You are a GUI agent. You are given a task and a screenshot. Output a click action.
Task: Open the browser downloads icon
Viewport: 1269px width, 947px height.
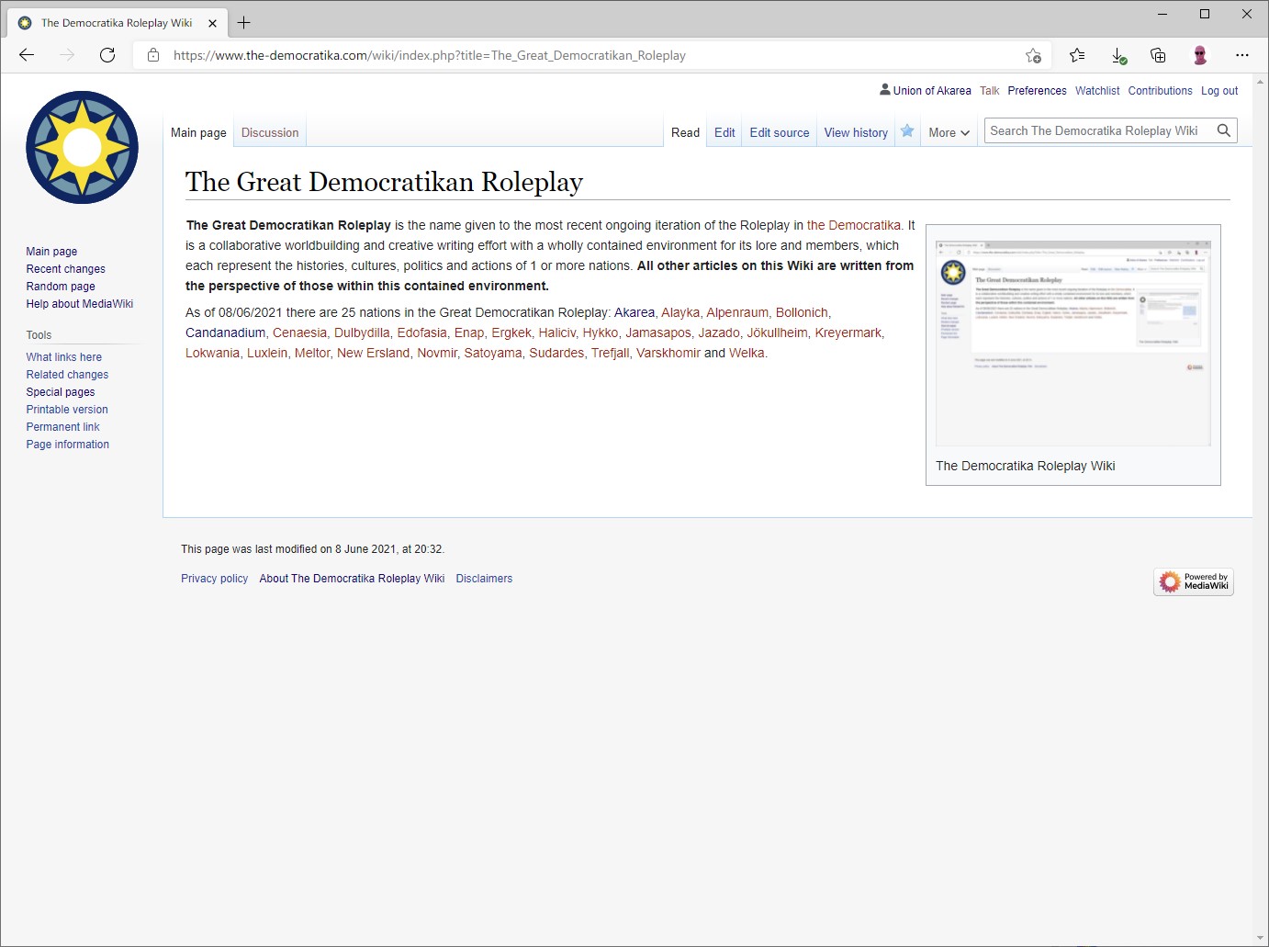pos(1118,55)
